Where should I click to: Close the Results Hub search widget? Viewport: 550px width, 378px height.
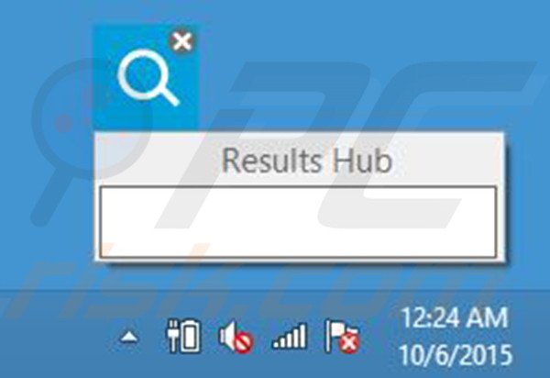181,41
